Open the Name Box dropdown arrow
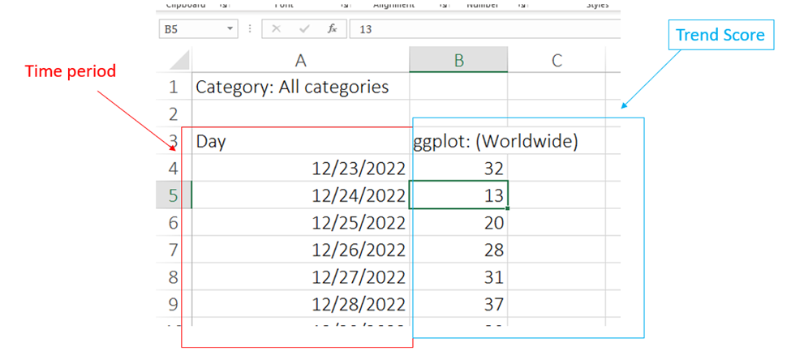The image size is (791, 355). click(230, 28)
